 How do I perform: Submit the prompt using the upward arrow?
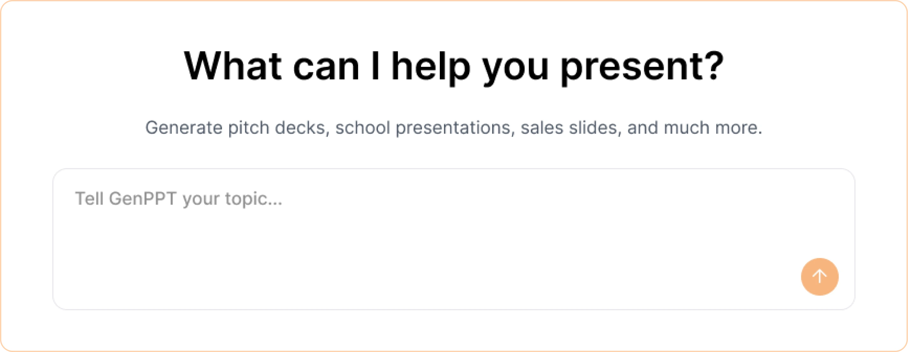point(819,277)
